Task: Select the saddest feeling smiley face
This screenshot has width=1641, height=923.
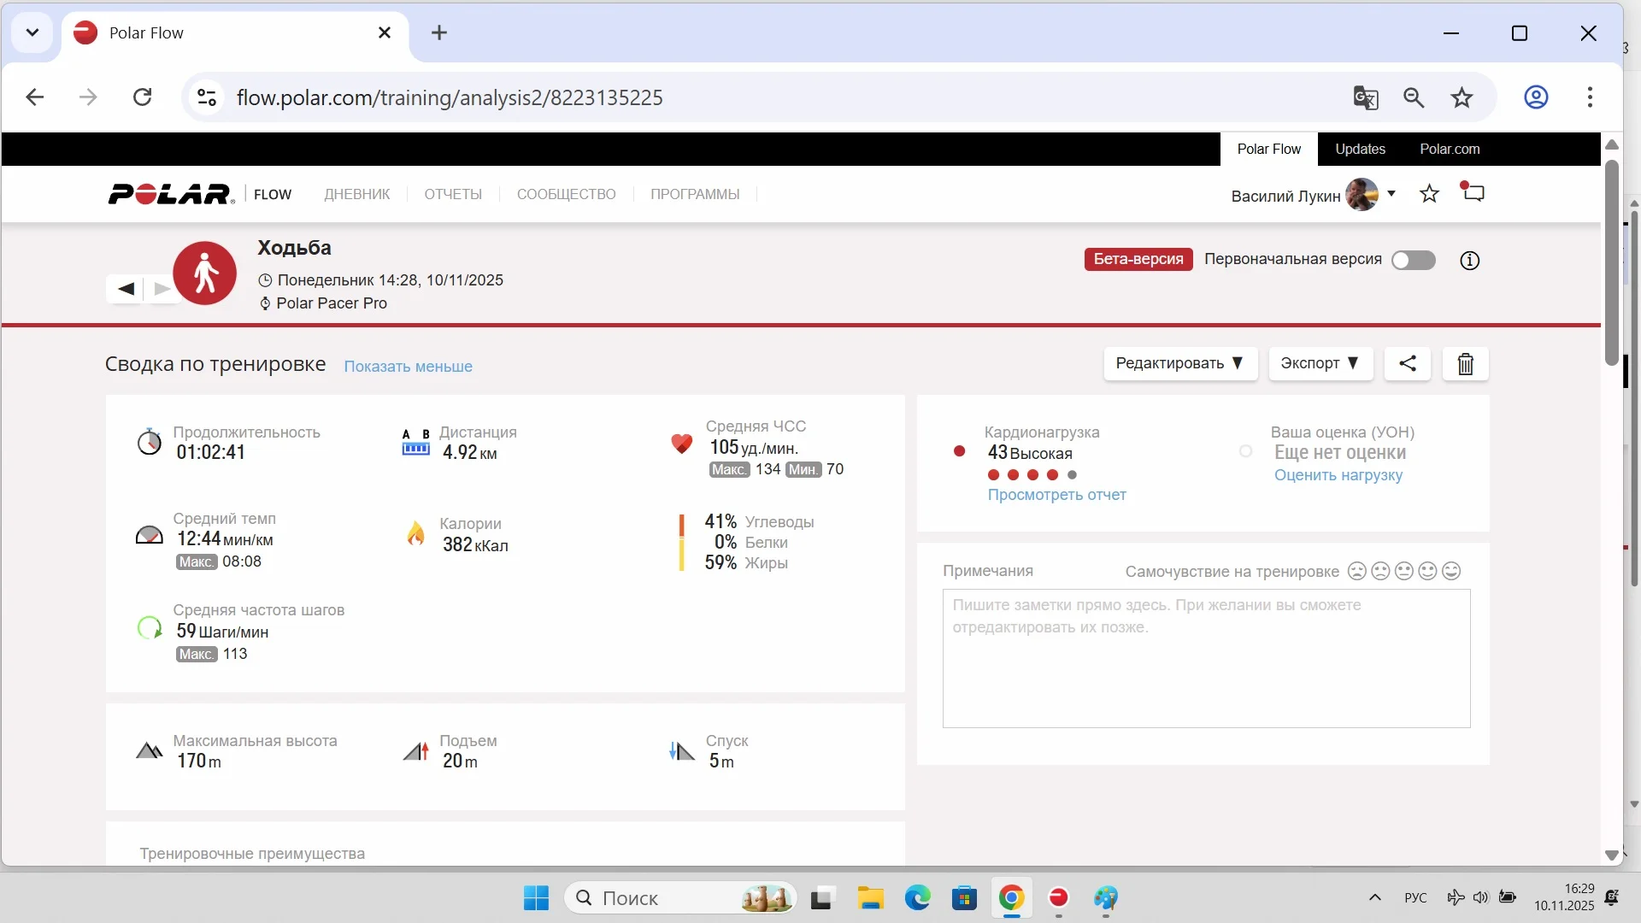Action: click(x=1356, y=571)
